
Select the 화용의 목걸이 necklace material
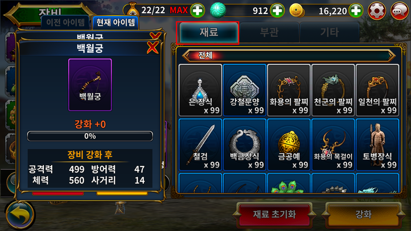click(x=333, y=145)
